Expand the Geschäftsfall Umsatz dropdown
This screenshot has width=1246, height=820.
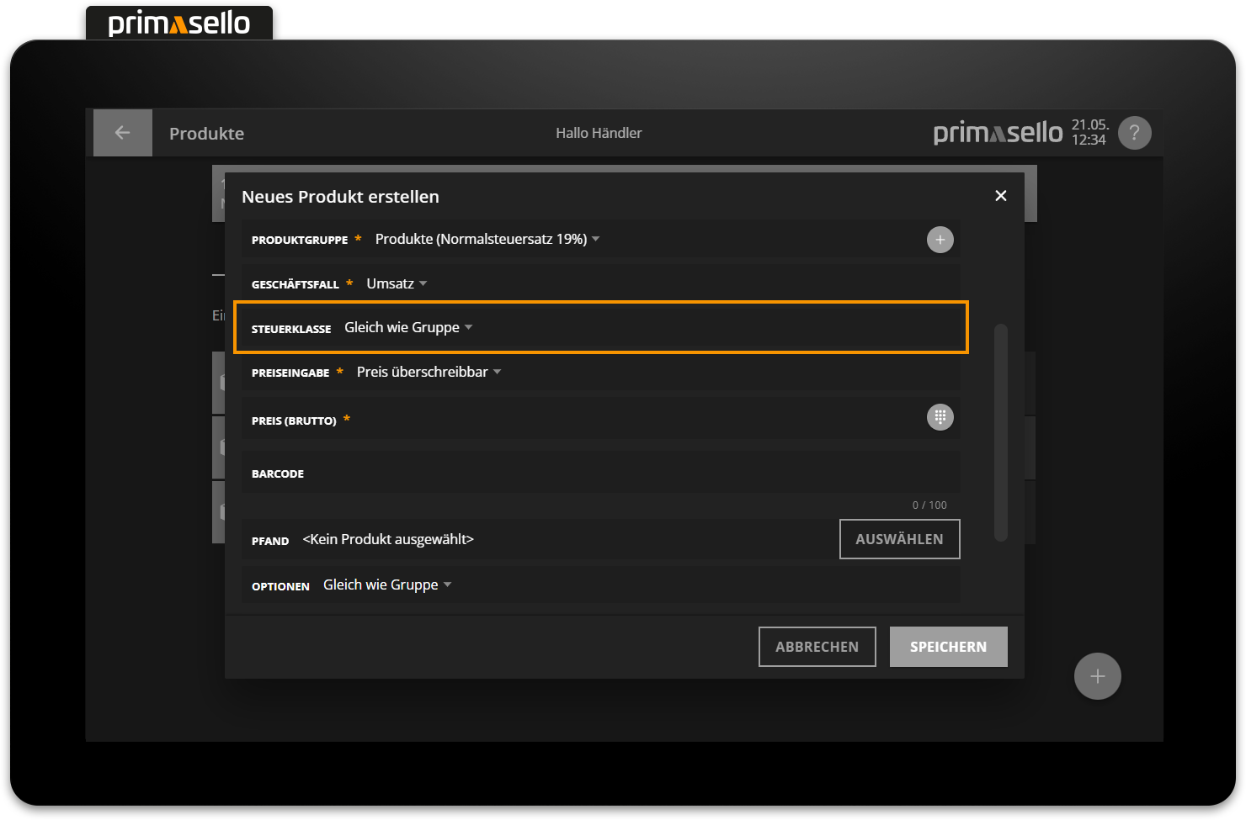coord(397,284)
